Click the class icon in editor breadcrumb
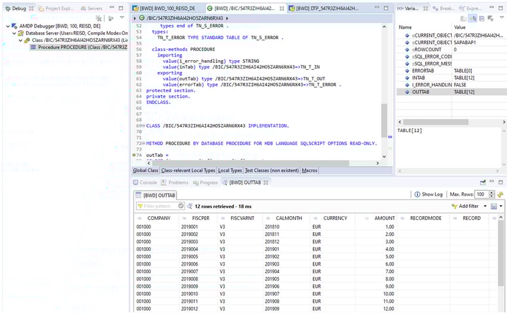507x315 pixels. pyautogui.click(x=141, y=18)
